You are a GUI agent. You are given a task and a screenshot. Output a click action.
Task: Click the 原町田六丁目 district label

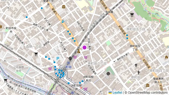tap(97, 64)
